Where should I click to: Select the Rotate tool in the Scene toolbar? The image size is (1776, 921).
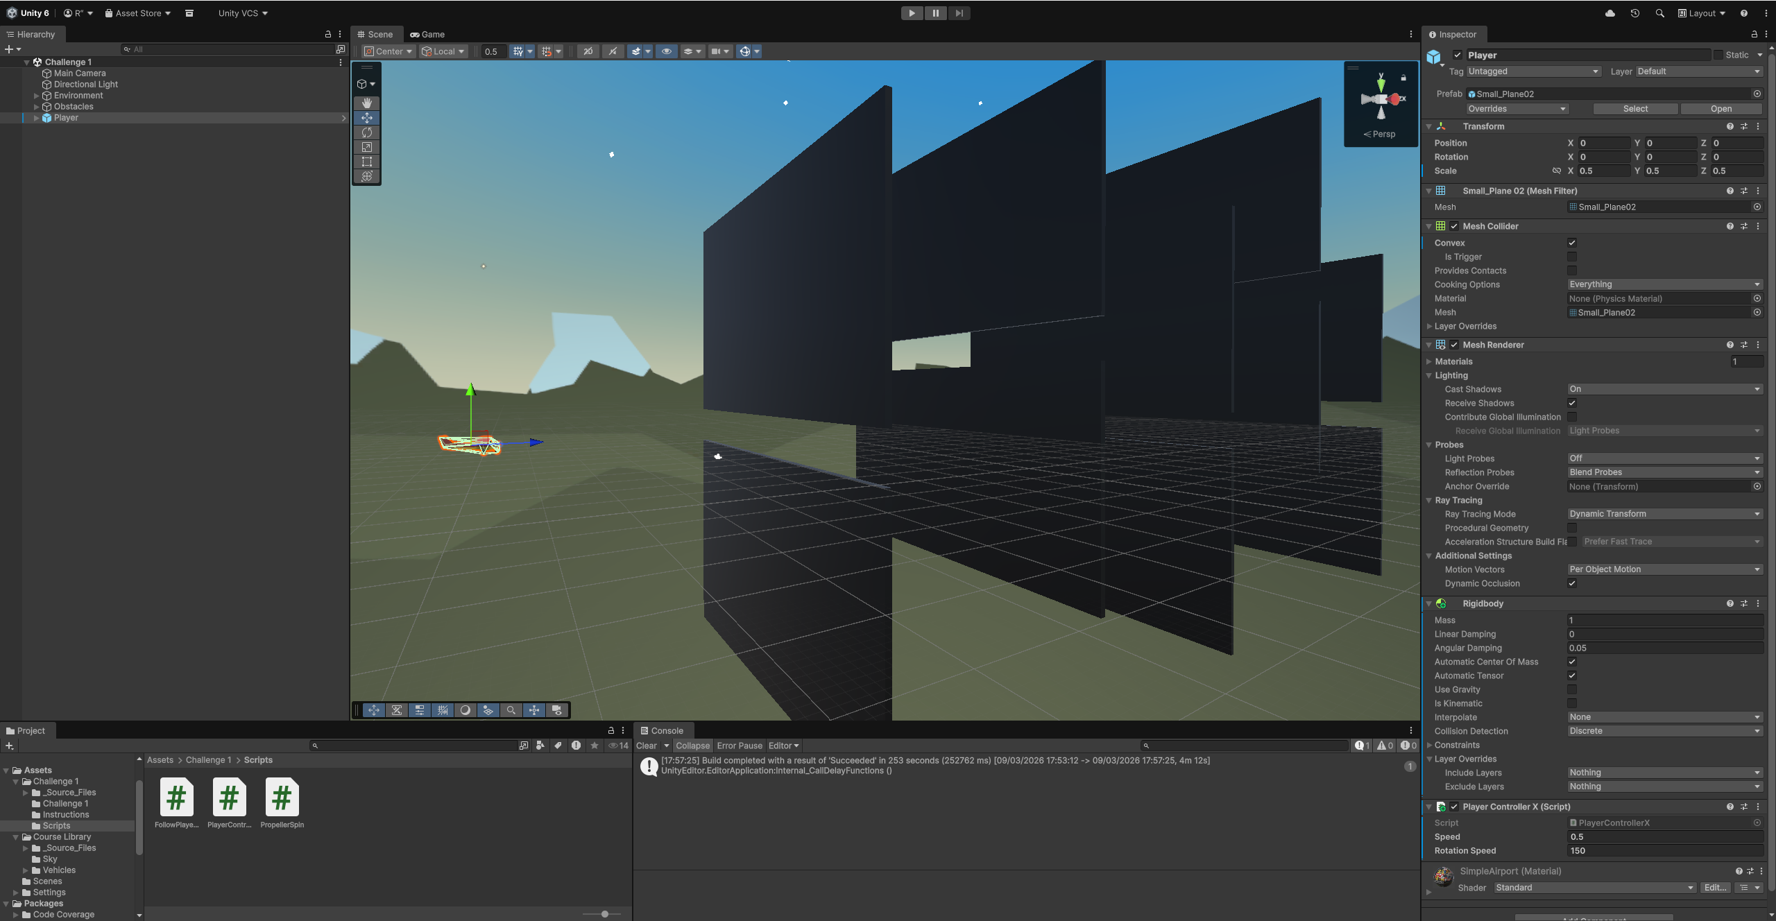coord(366,132)
